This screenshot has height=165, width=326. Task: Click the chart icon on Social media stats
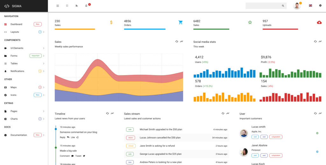(x=320, y=42)
